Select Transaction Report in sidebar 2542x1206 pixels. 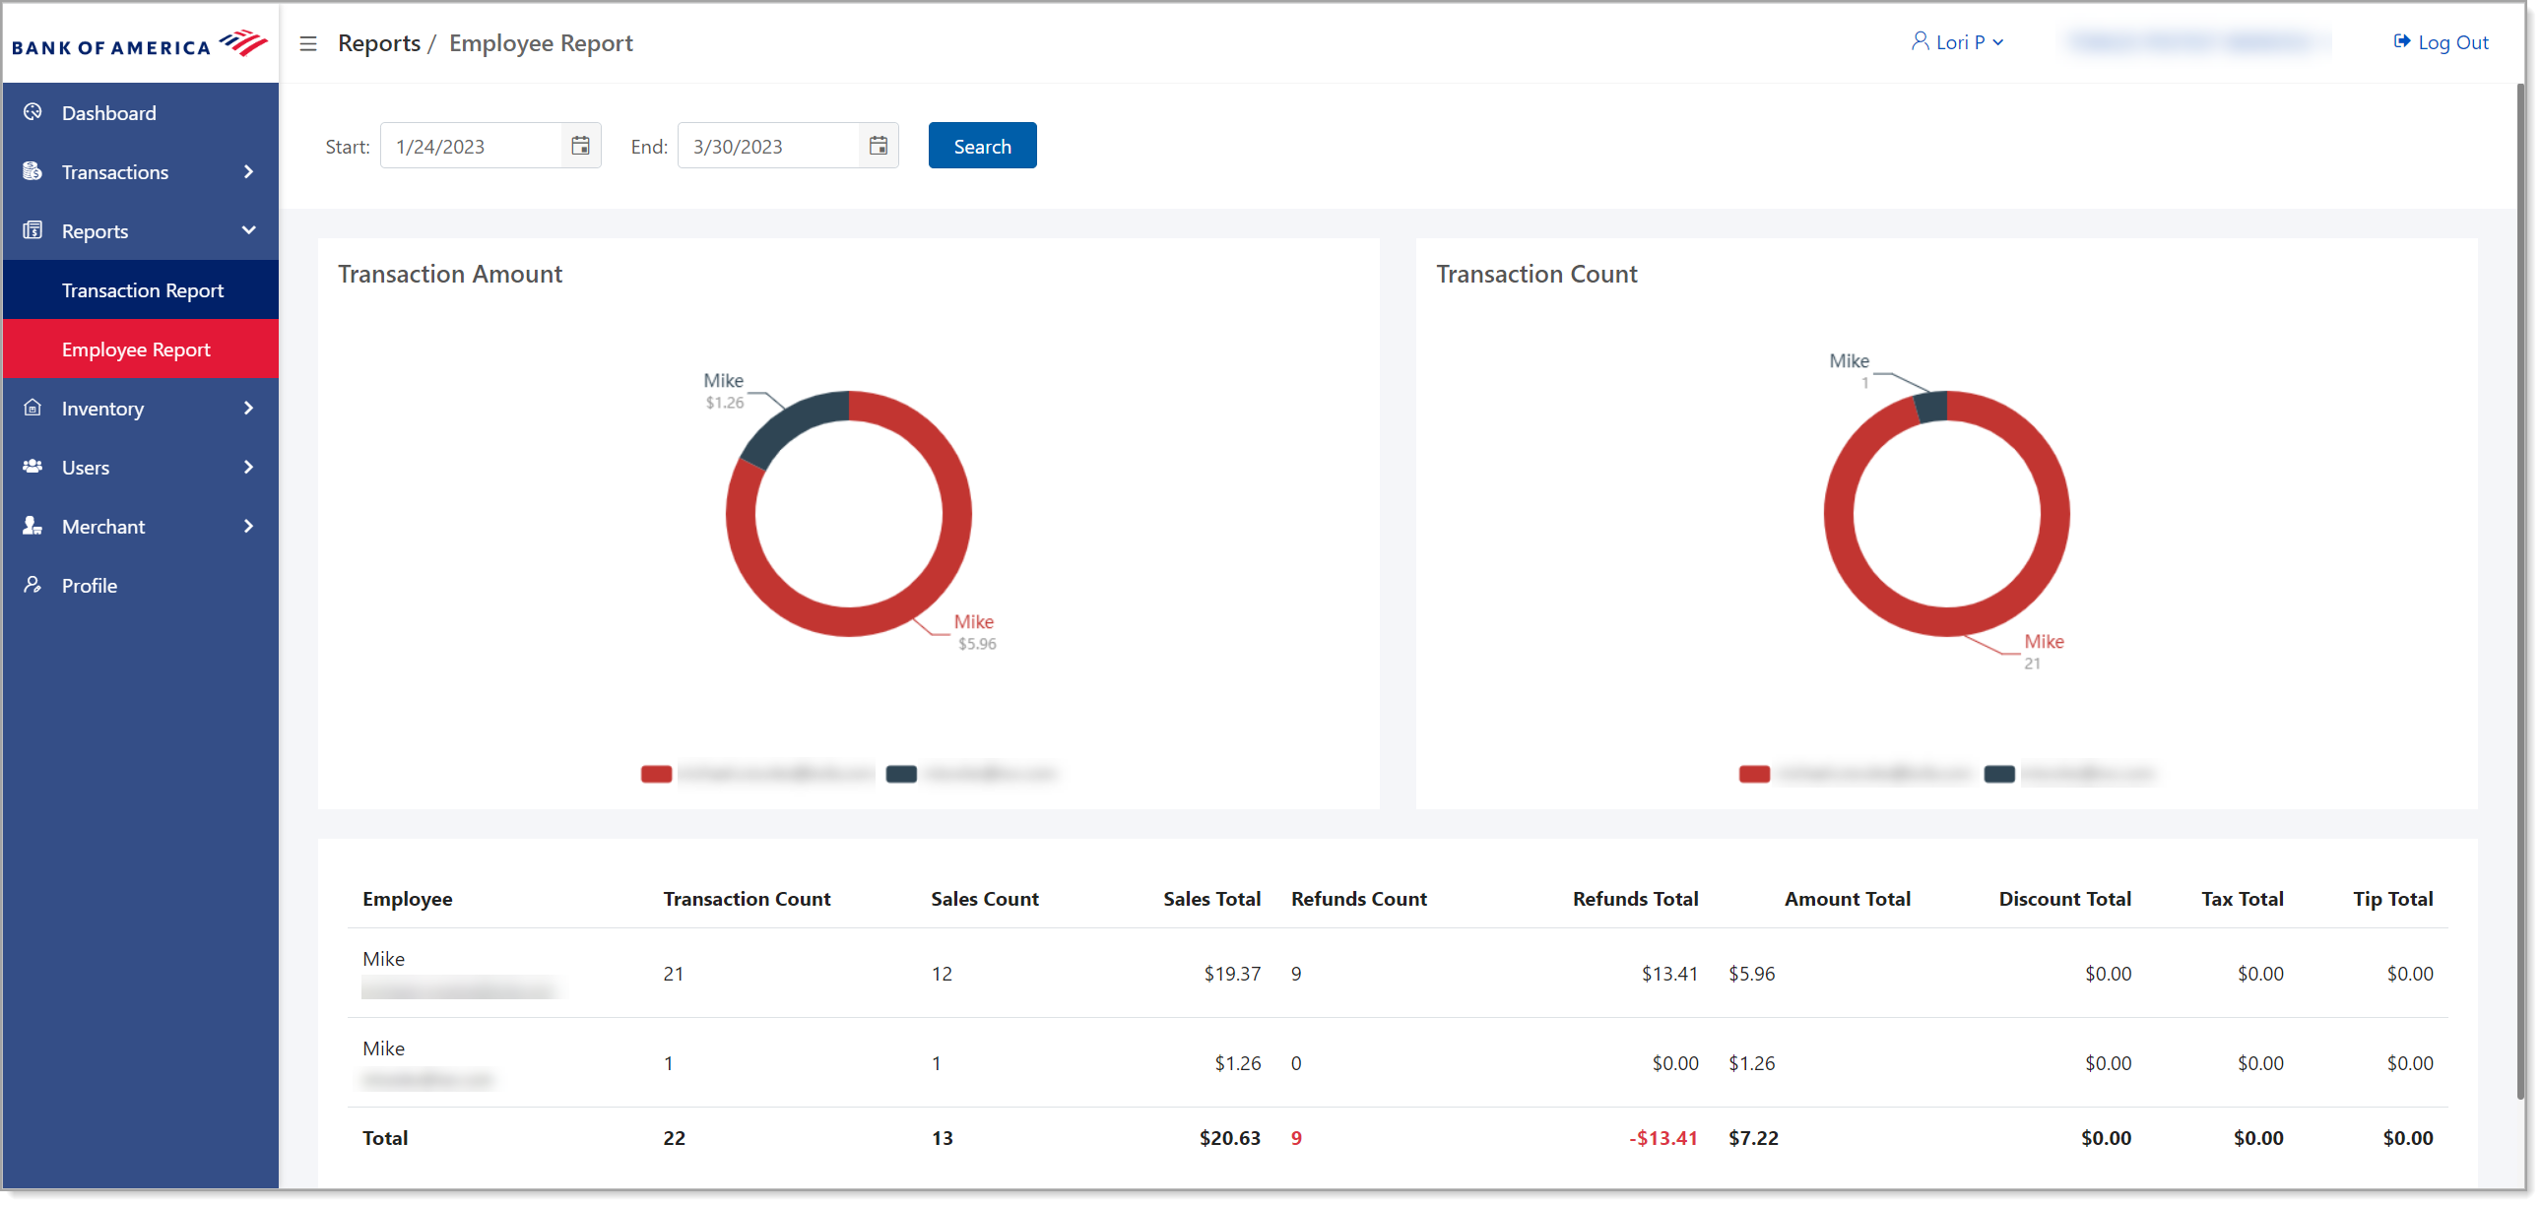point(140,289)
